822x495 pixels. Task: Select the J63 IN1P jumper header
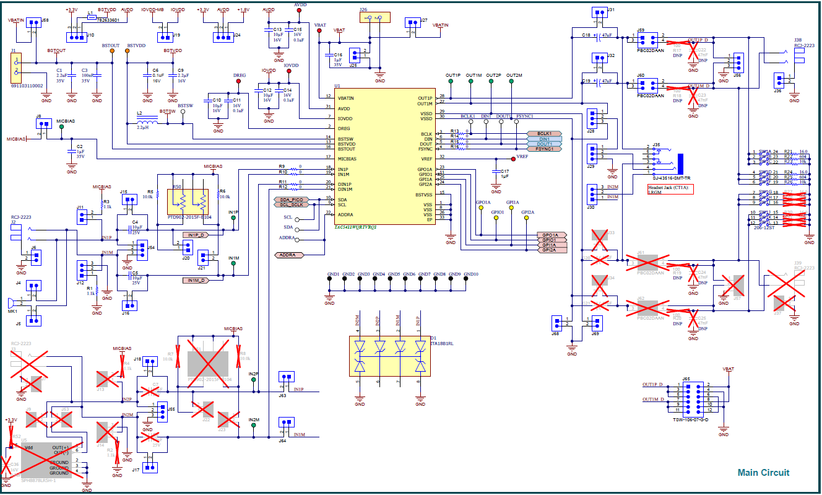pyautogui.click(x=285, y=377)
